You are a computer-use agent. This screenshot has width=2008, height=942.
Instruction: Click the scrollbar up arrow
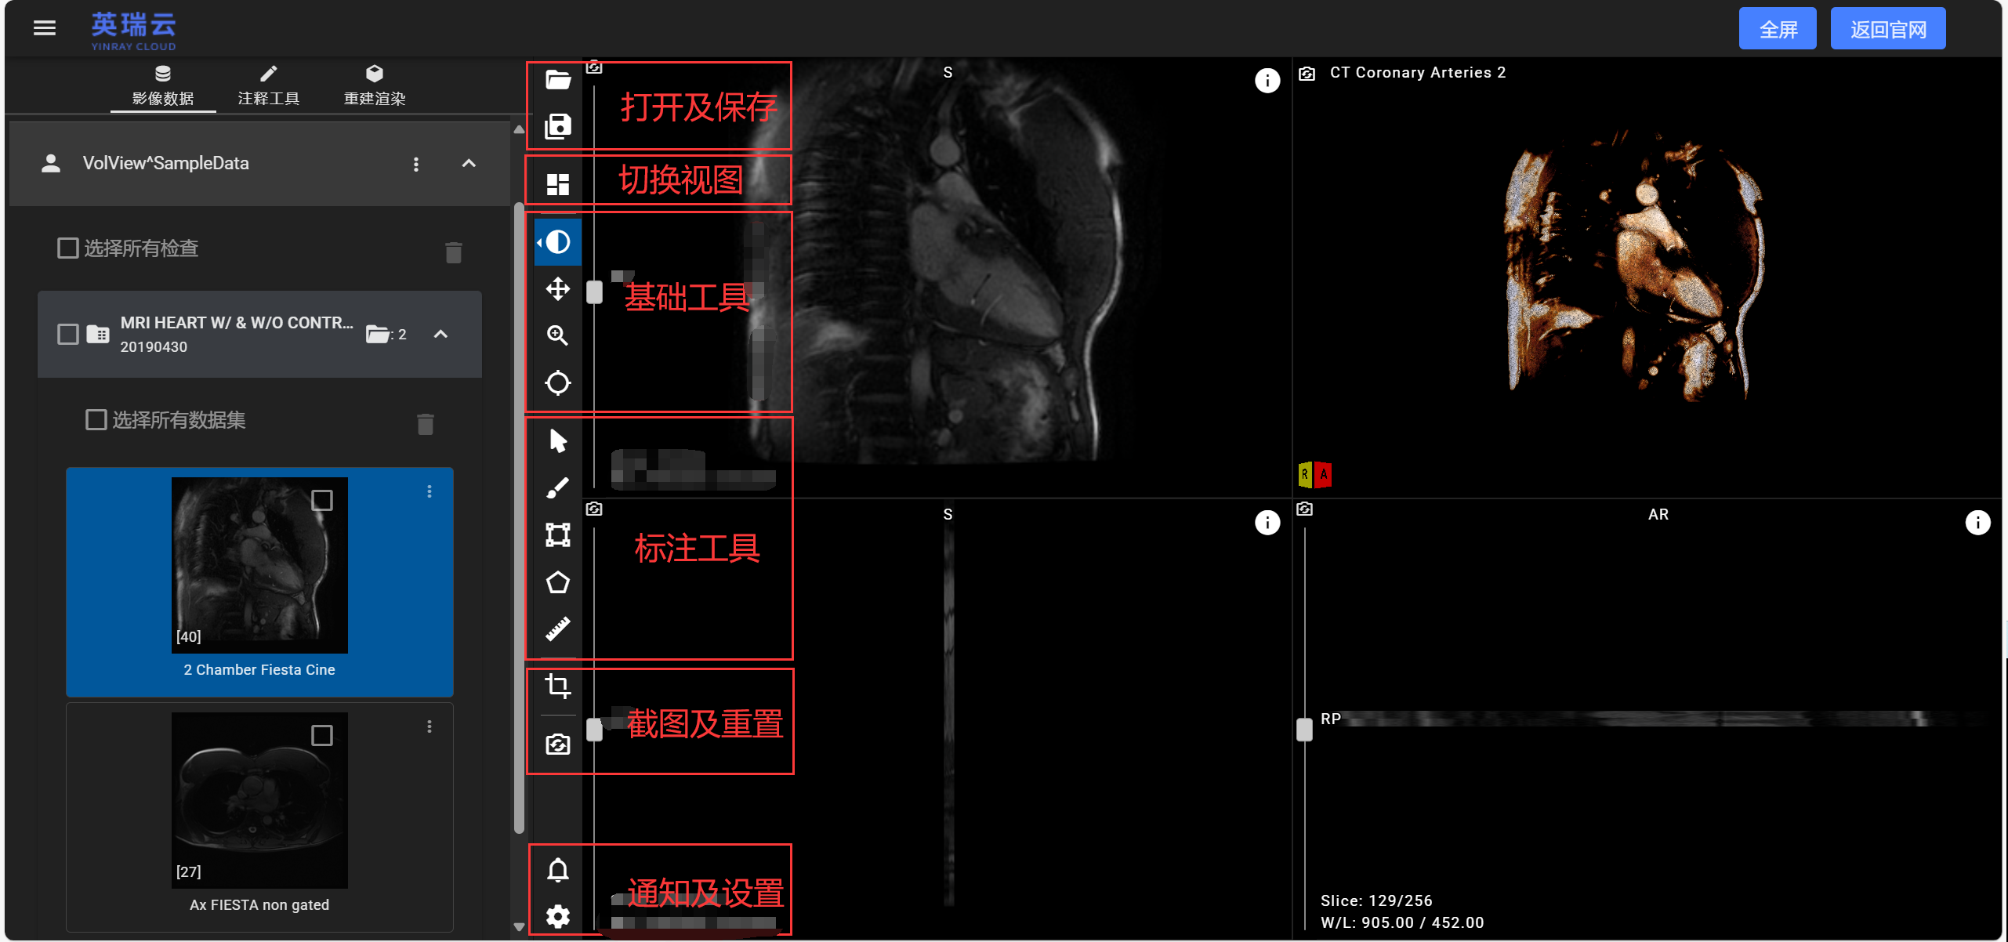click(518, 130)
